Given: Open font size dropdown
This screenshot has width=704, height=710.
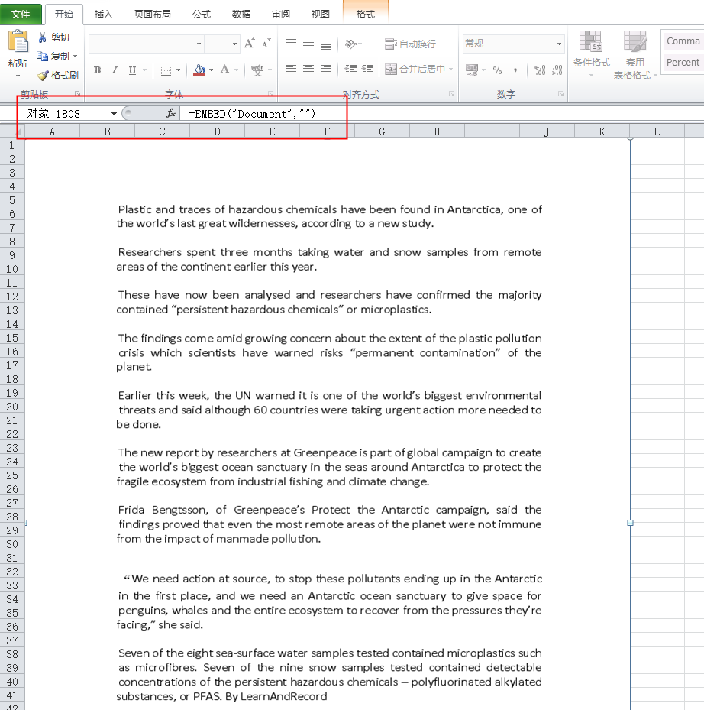Looking at the screenshot, I should click(x=234, y=44).
